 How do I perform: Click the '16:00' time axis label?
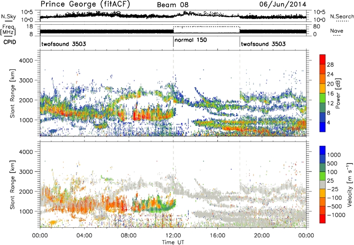click(x=218, y=235)
